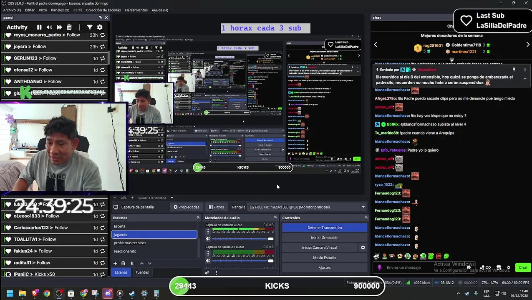The width and height of the screenshot is (532, 300).
Task: Open the Ayuda menu
Action: tap(160, 10)
